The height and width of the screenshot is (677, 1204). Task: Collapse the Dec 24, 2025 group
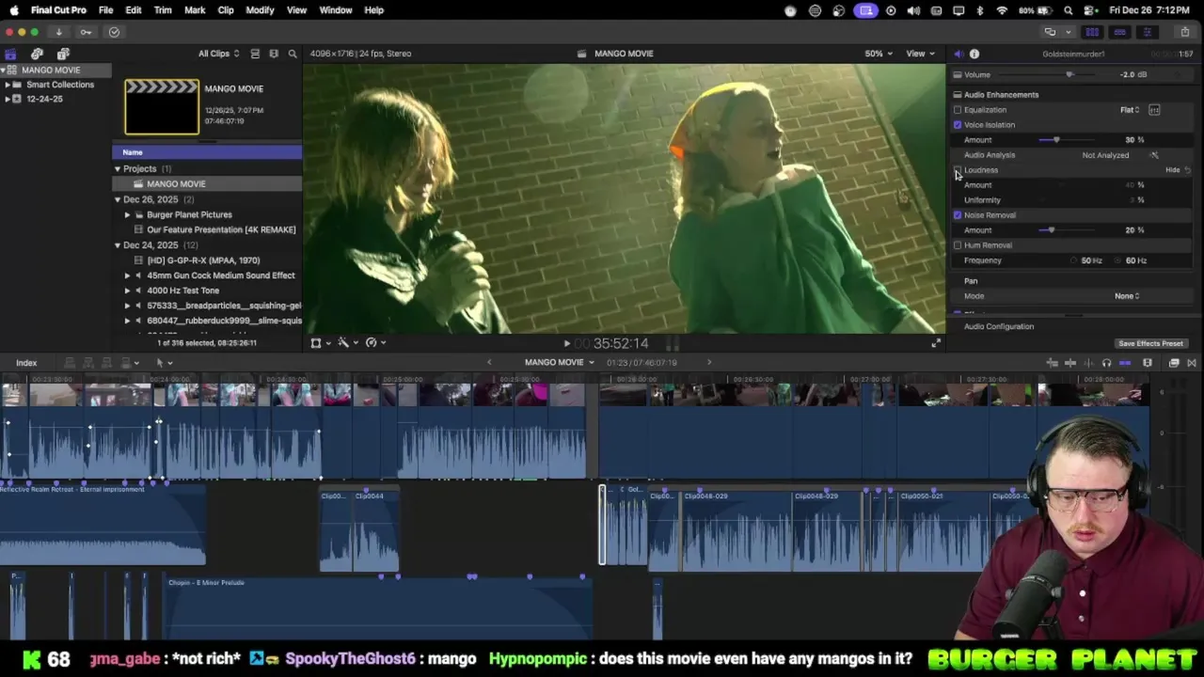[x=118, y=245]
